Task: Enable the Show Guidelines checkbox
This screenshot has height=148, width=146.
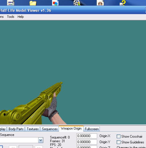Action: 118,142
